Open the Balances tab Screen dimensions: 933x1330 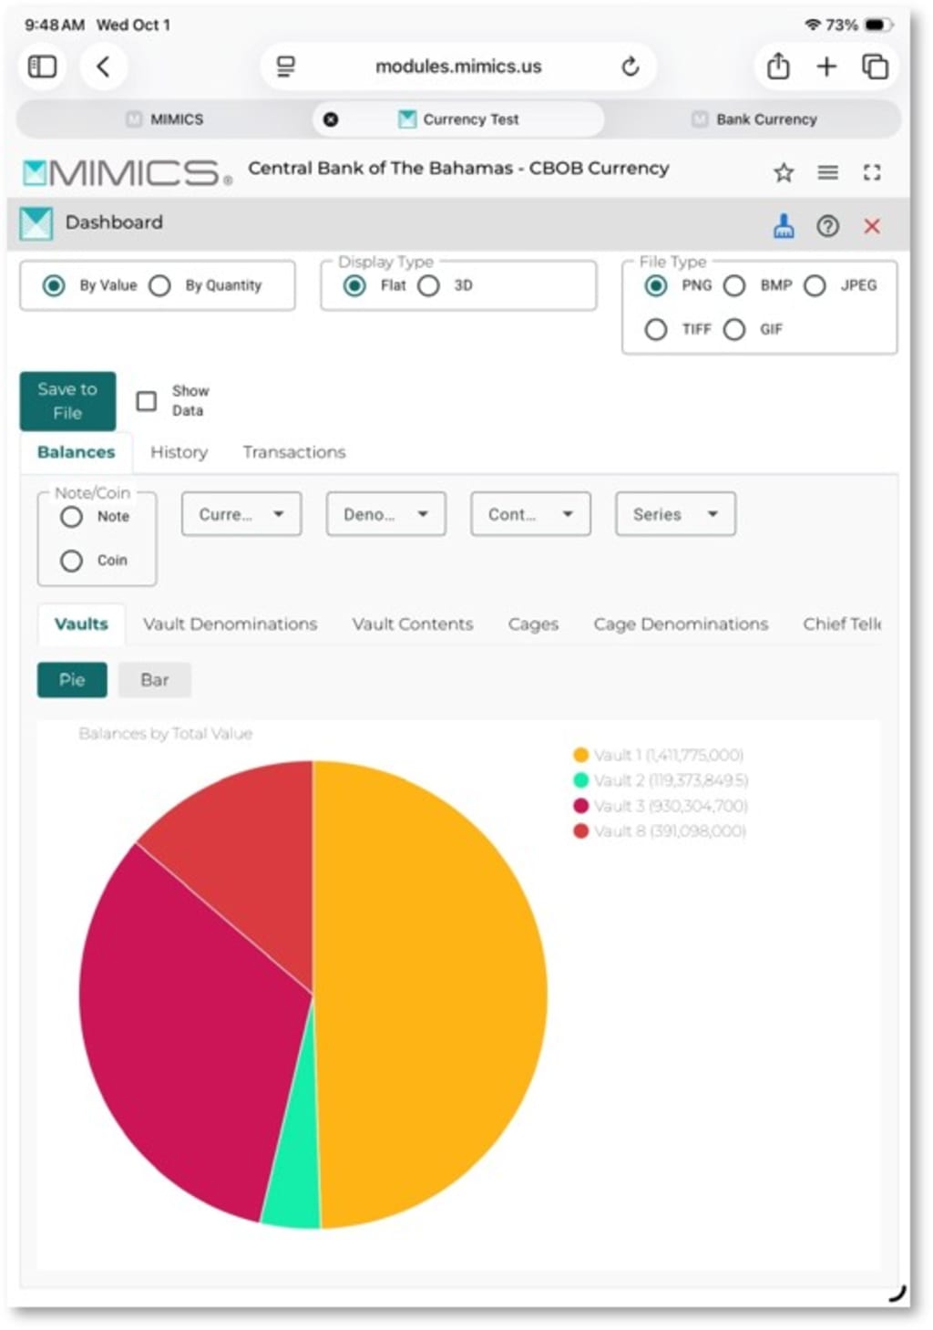click(x=76, y=452)
